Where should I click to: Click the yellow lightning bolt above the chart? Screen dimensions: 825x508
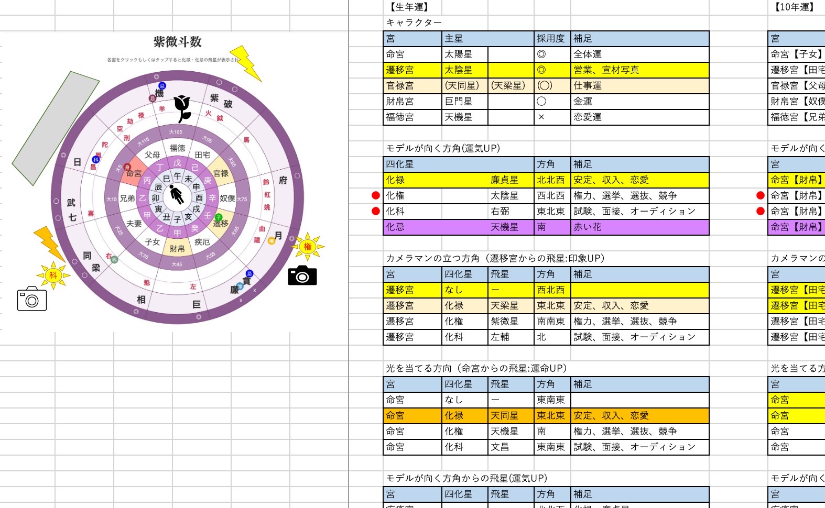(x=246, y=63)
